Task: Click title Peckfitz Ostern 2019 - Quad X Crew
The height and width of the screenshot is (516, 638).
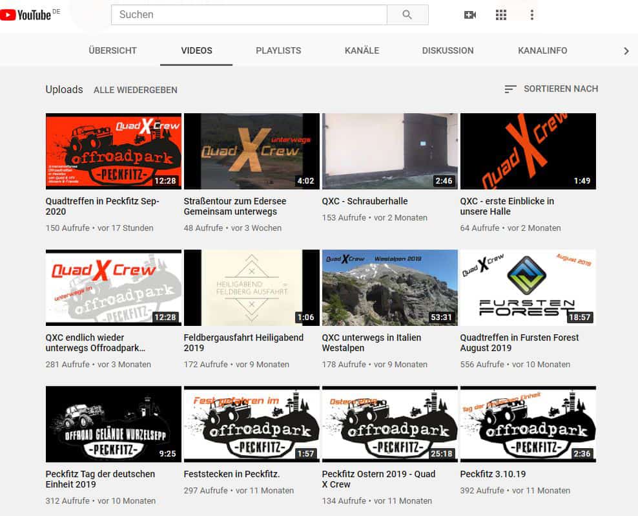Action: tap(379, 479)
